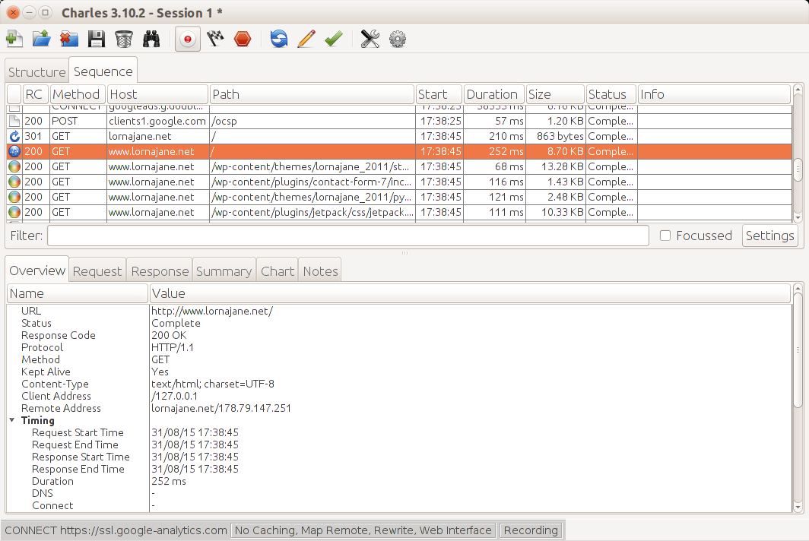Open a saved session file
Screen dimensions: 809x541
click(x=41, y=39)
